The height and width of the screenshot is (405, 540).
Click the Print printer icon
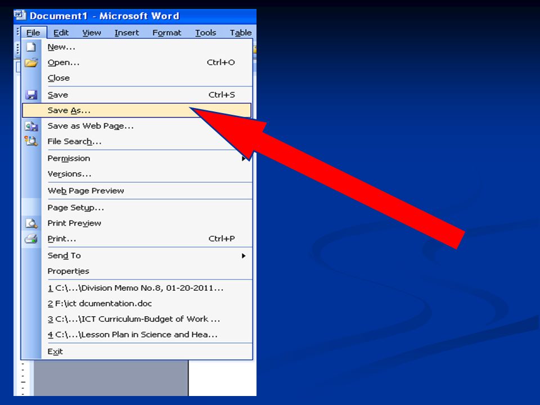point(31,238)
